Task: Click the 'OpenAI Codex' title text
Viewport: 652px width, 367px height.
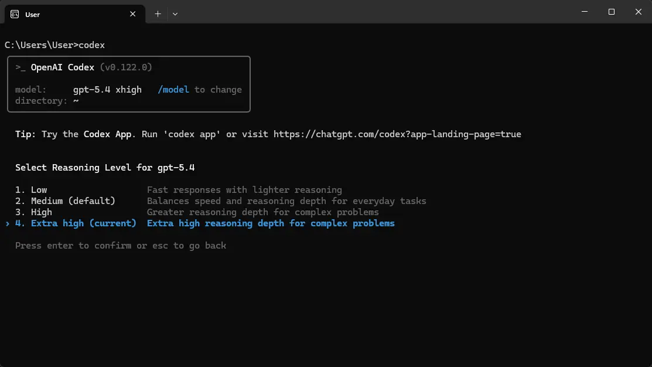Action: point(62,67)
